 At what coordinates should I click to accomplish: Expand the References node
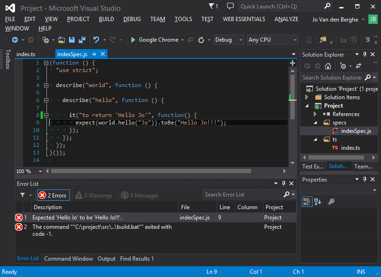click(315, 114)
